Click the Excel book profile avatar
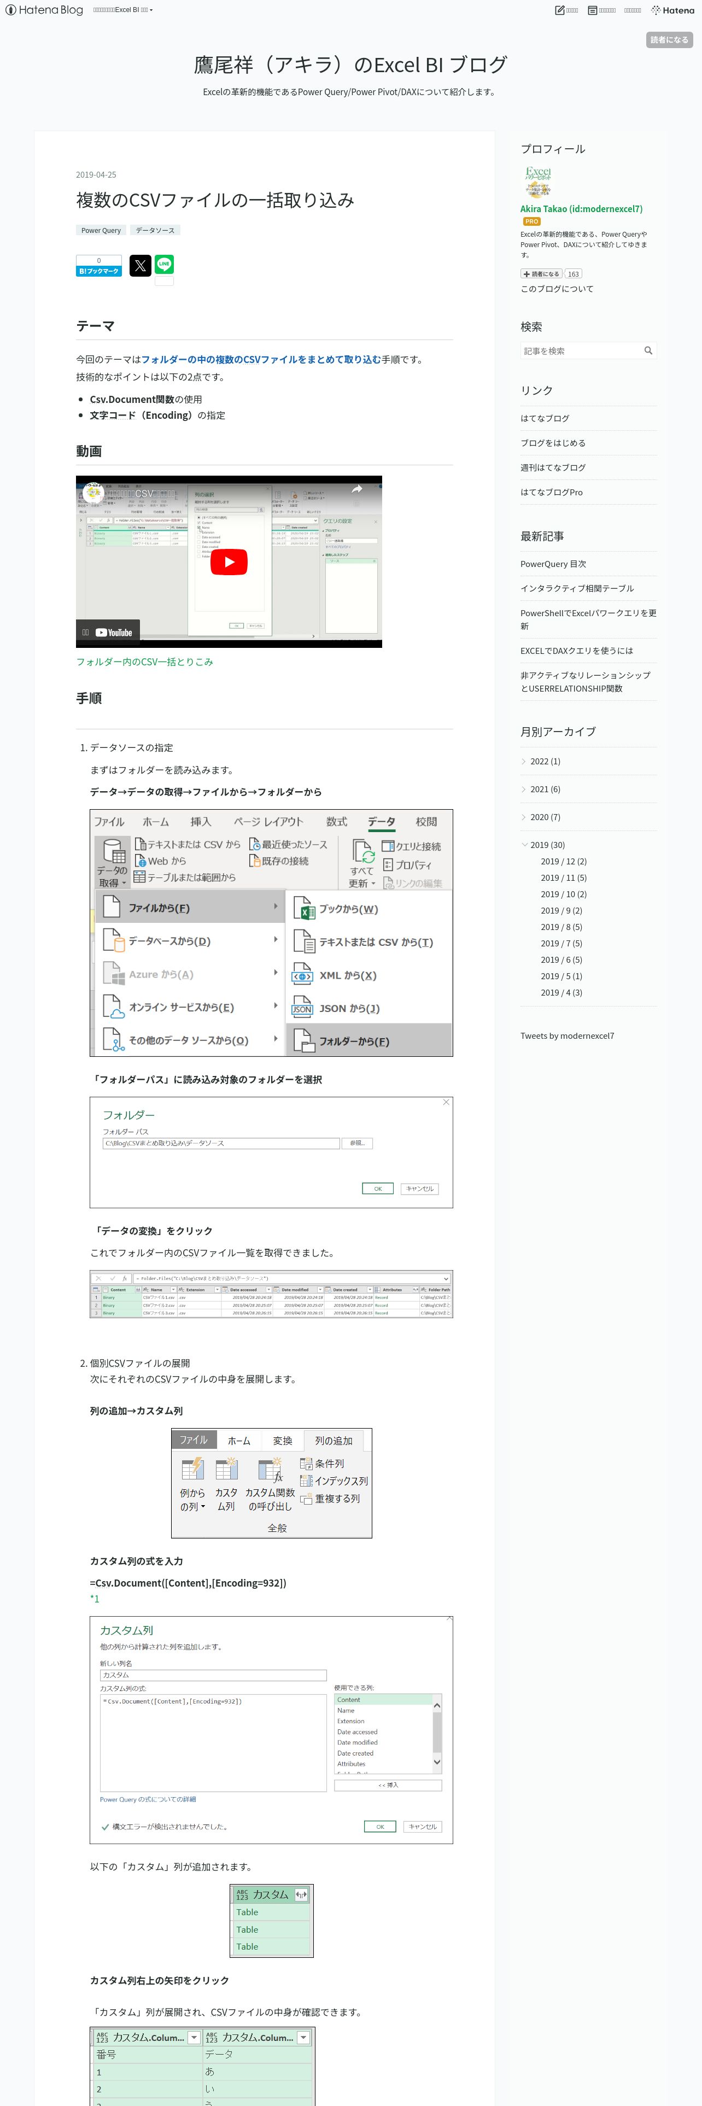The width and height of the screenshot is (702, 2106). coord(538,182)
